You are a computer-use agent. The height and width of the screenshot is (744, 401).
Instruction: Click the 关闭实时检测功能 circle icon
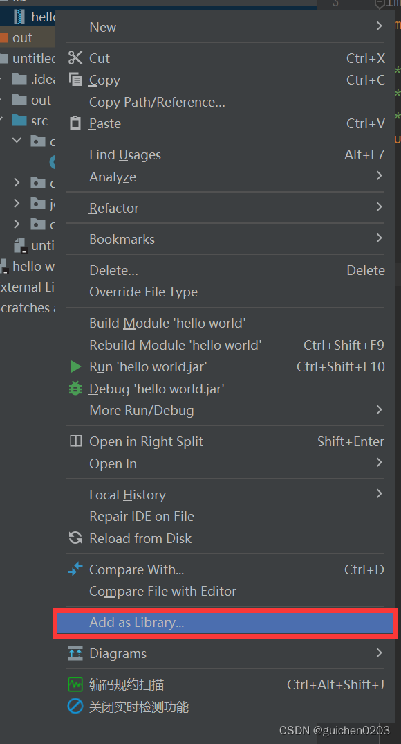tap(75, 707)
